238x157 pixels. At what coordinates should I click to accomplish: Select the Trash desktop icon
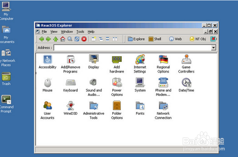6,79
